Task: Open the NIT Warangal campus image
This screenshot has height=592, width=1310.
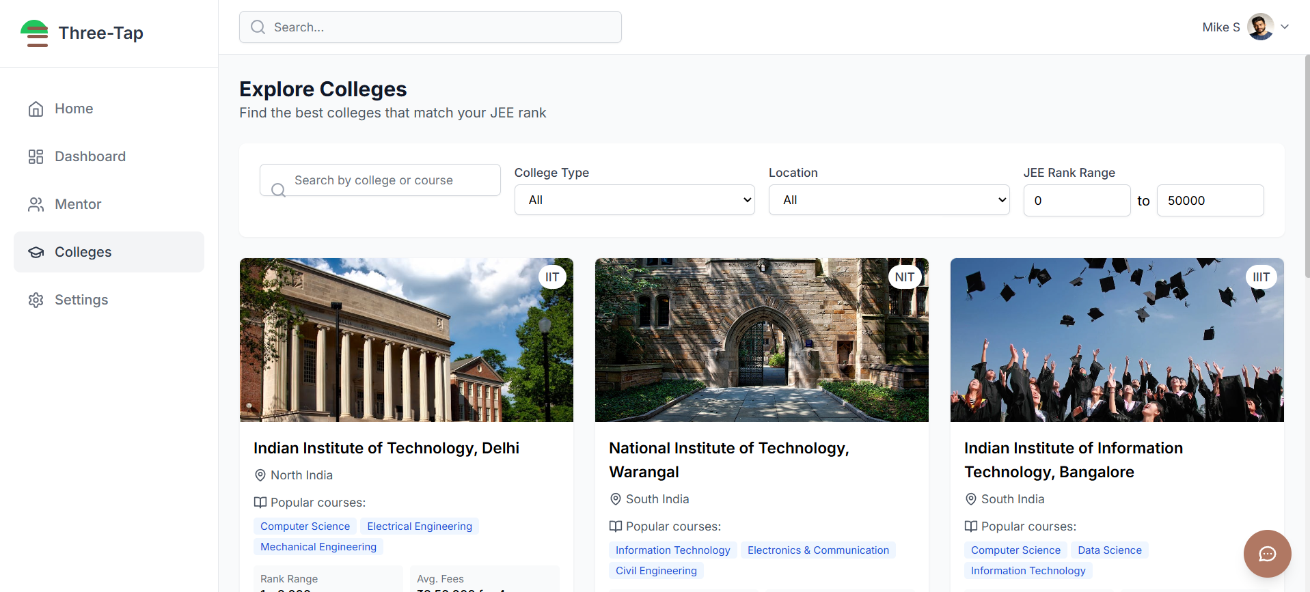Action: click(762, 340)
